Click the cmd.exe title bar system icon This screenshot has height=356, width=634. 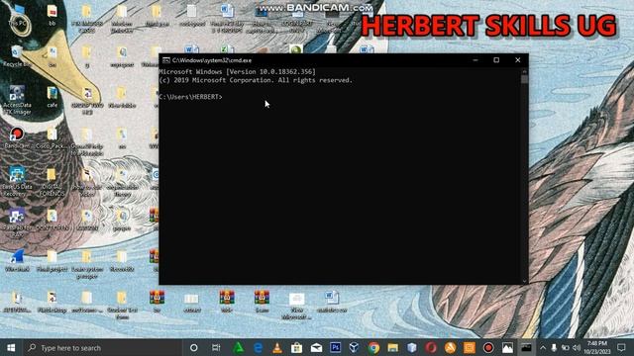pos(165,60)
